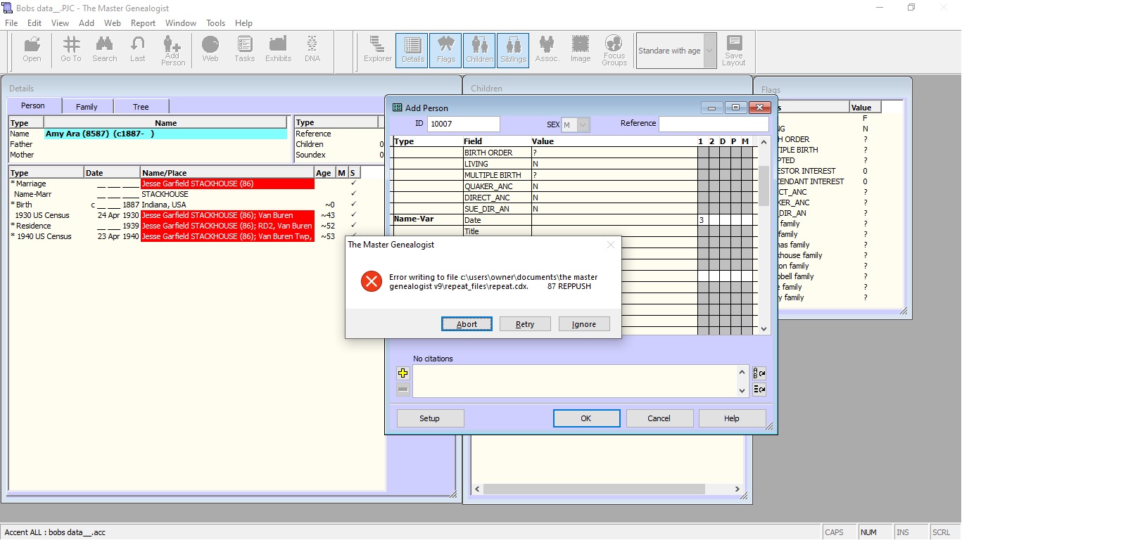Open the Tasks toolbar icon
The height and width of the screenshot is (540, 1140).
[244, 50]
